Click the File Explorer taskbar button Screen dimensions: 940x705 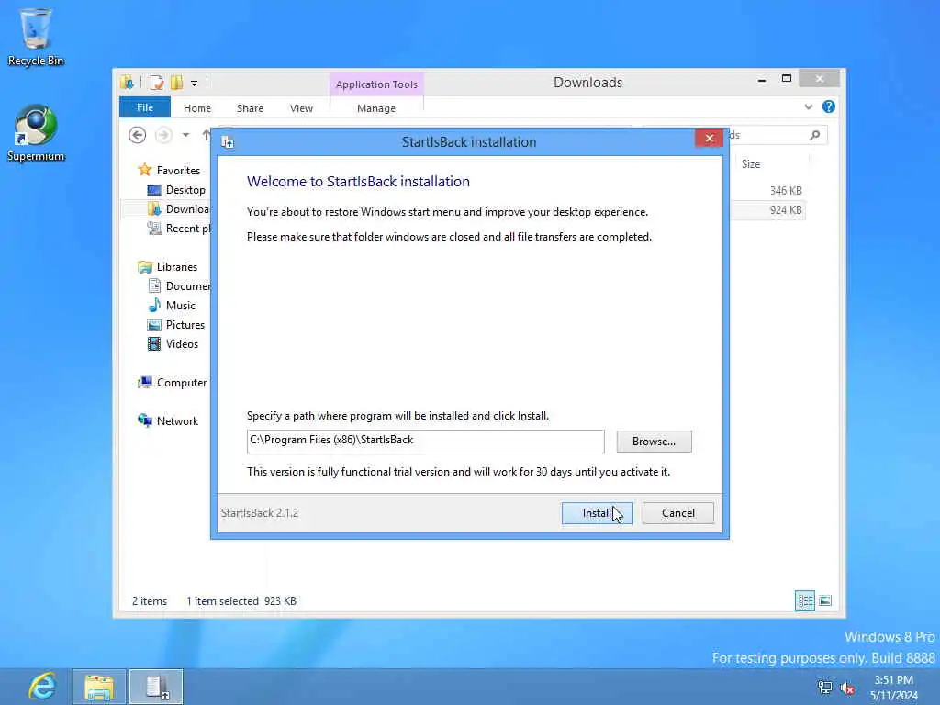pyautogui.click(x=99, y=687)
